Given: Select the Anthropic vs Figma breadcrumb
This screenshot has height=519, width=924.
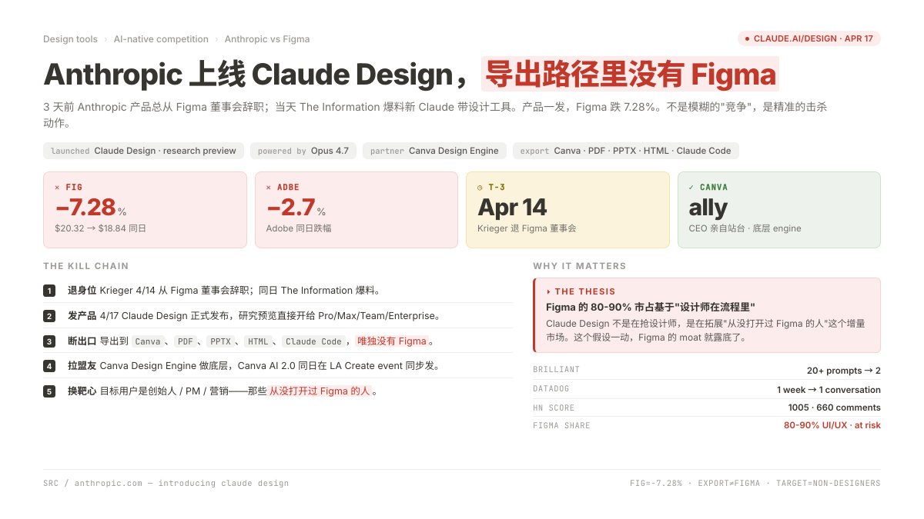Looking at the screenshot, I should pos(267,39).
